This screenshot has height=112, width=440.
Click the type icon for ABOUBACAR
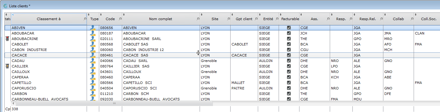pyautogui.click(x=93, y=33)
